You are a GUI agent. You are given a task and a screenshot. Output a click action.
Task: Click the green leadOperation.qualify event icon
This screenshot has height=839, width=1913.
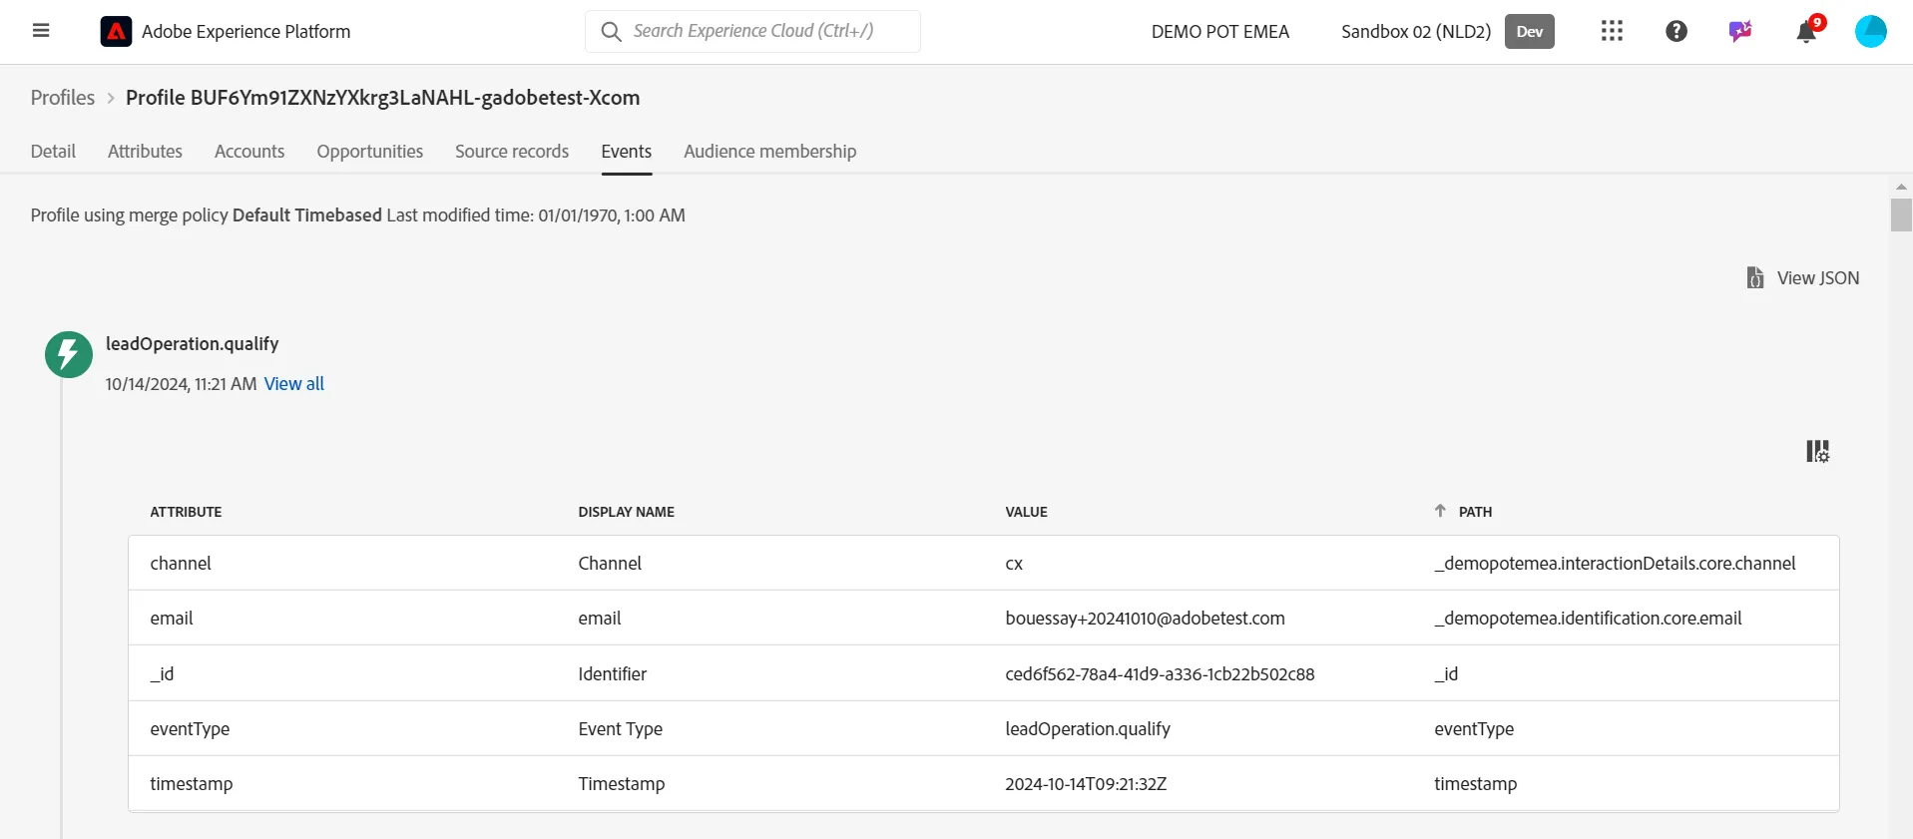[x=69, y=354]
